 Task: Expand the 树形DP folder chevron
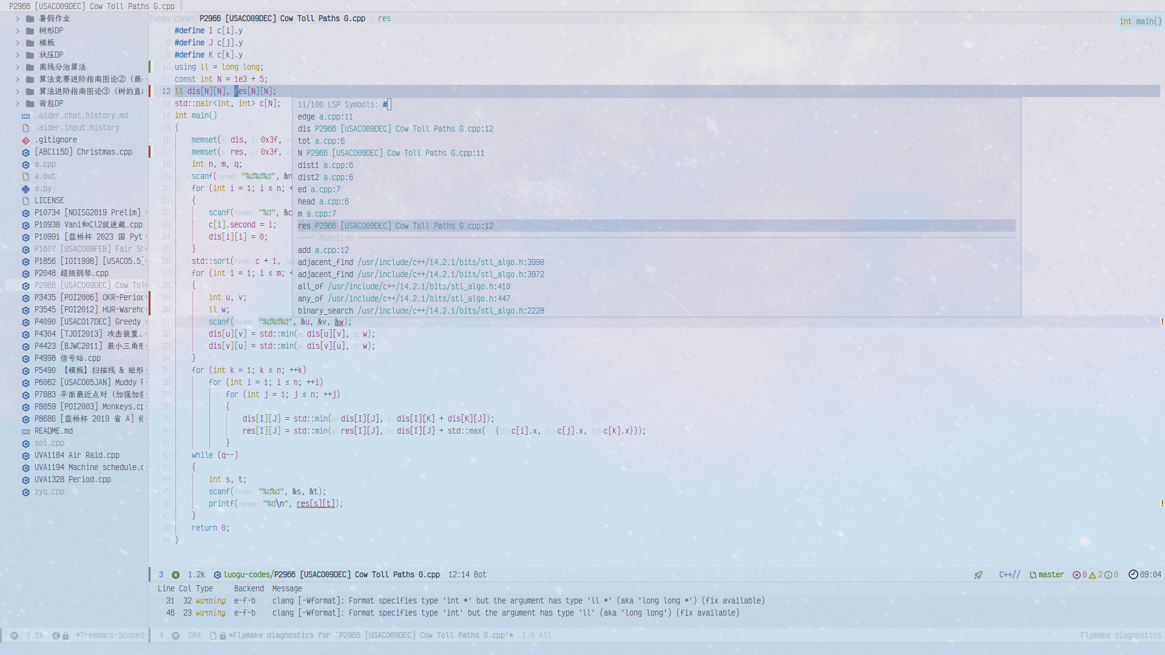(18, 31)
